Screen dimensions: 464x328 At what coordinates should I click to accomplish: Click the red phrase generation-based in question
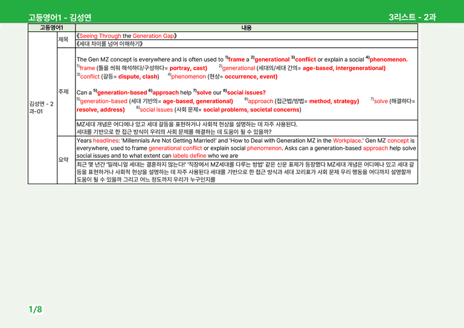pyautogui.click(x=122, y=92)
